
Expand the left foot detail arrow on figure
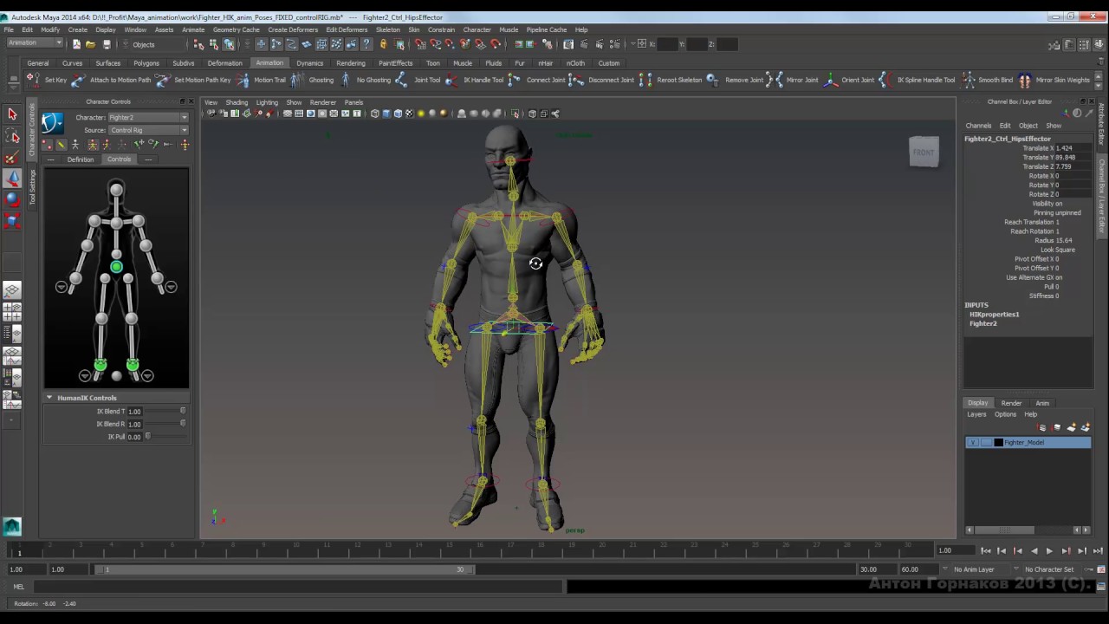pyautogui.click(x=85, y=375)
